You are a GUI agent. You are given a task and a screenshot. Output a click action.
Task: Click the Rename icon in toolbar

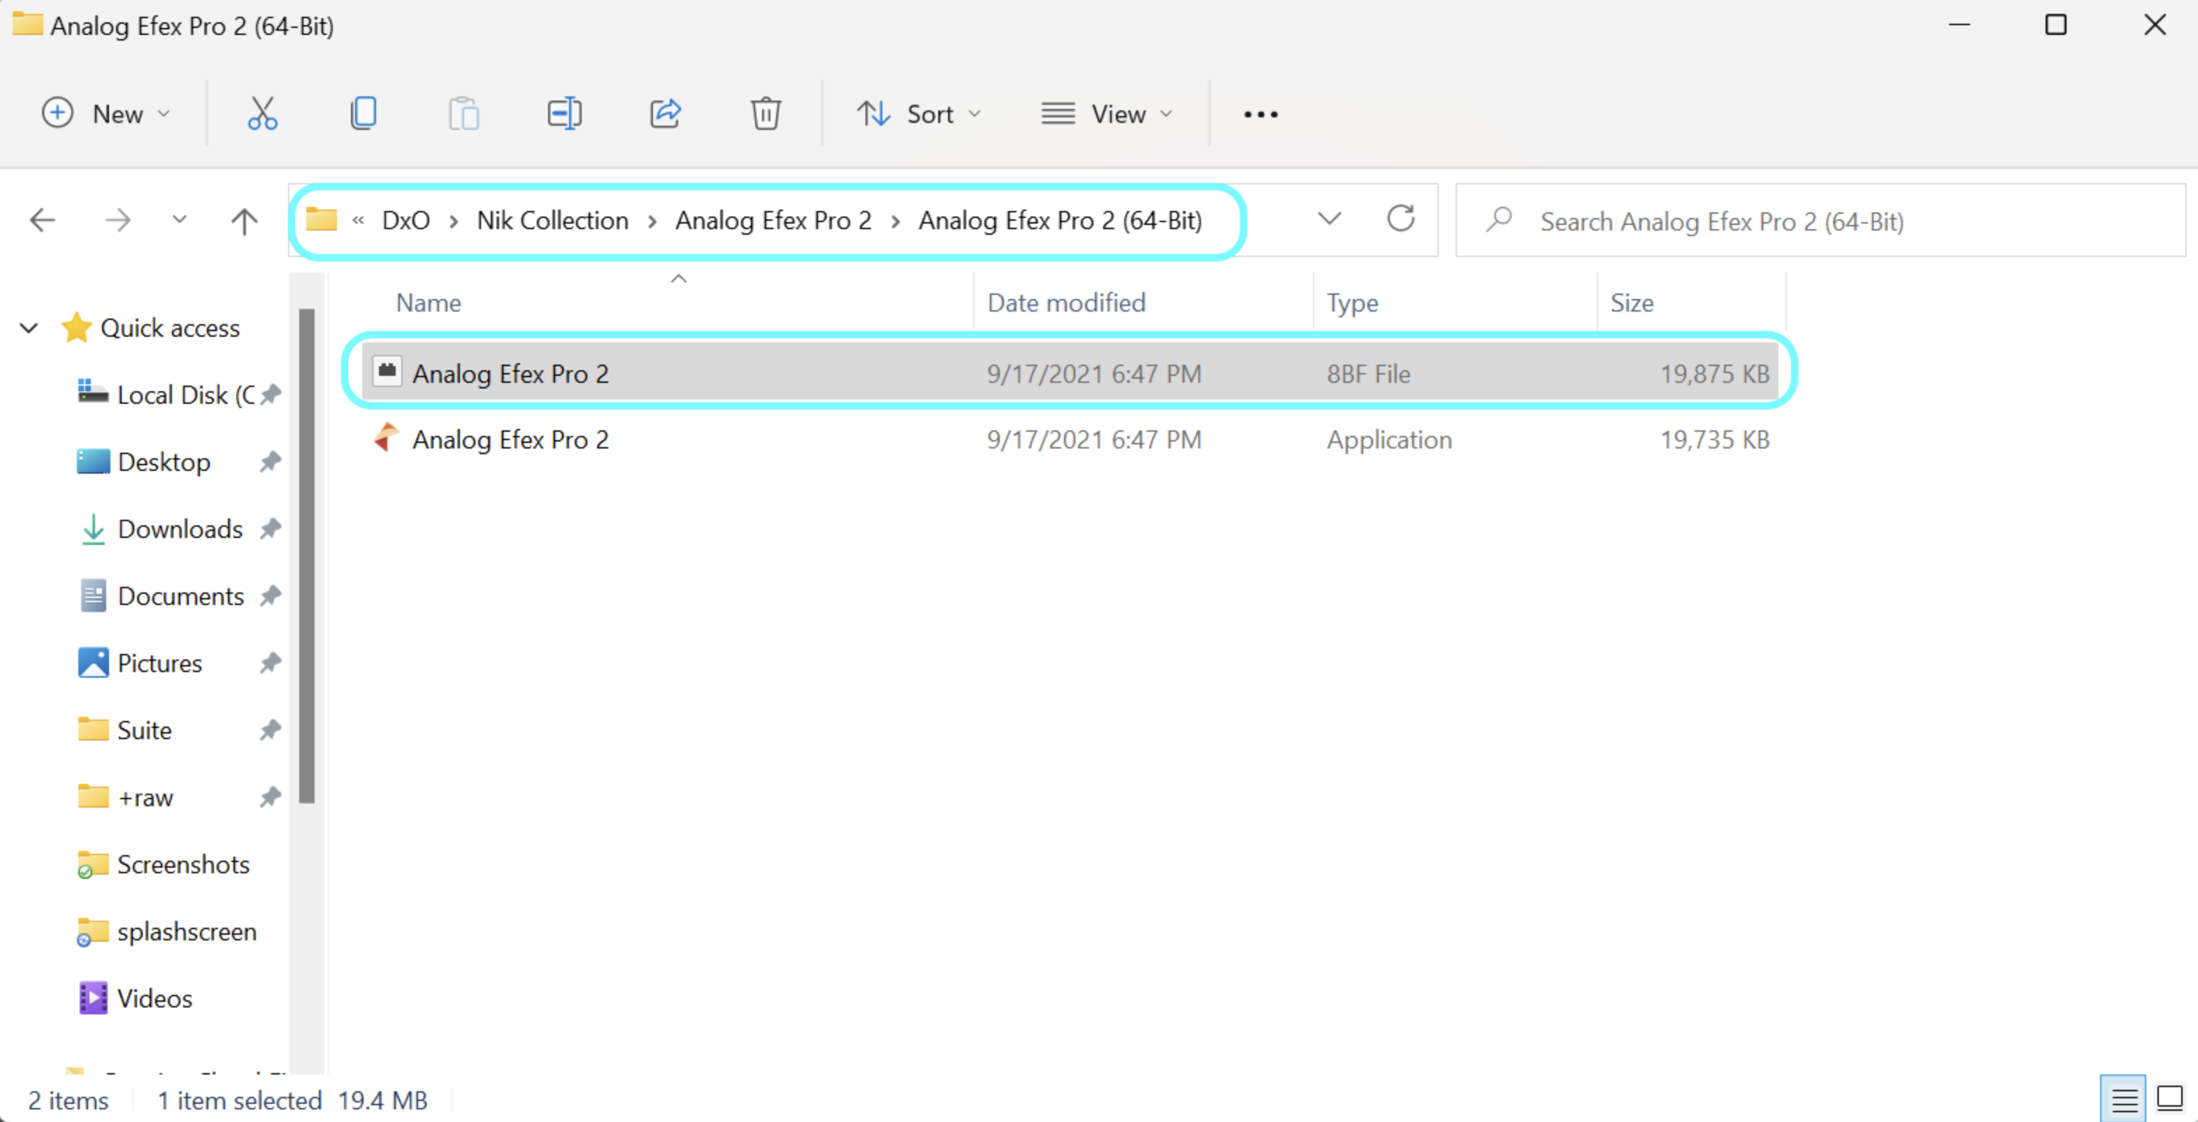click(564, 113)
